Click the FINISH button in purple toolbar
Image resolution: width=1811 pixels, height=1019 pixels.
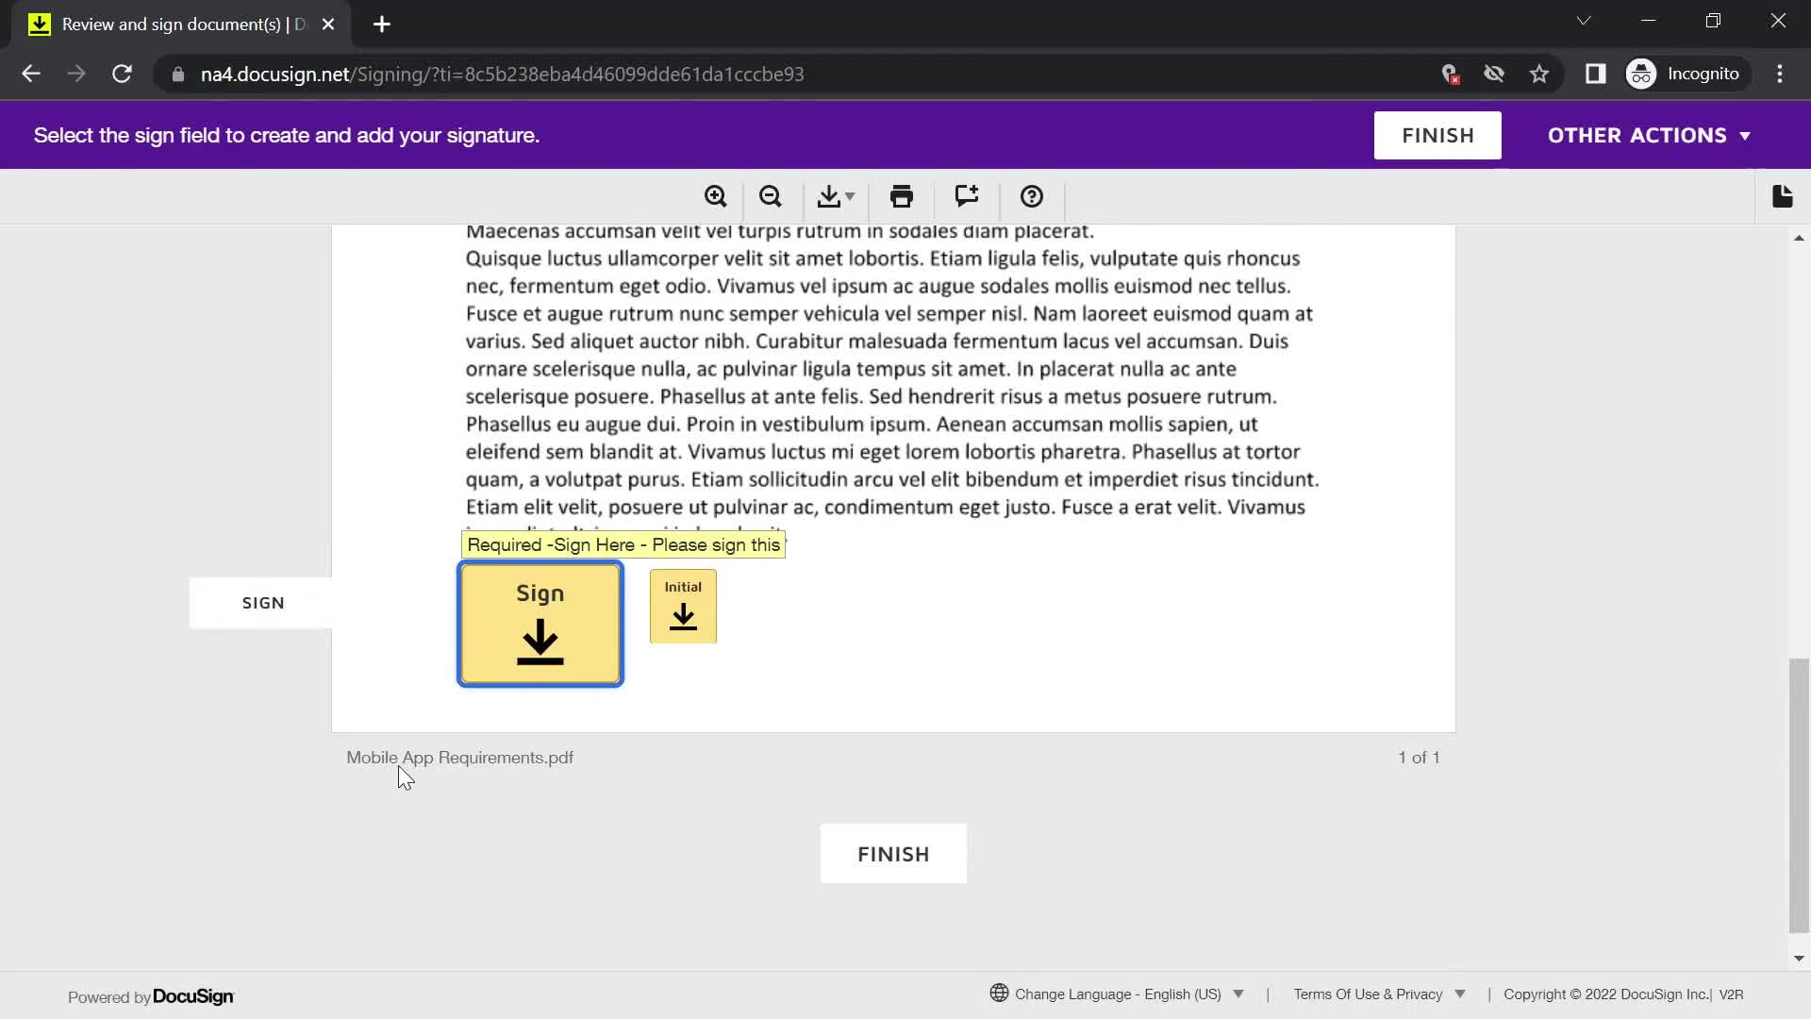(x=1437, y=134)
